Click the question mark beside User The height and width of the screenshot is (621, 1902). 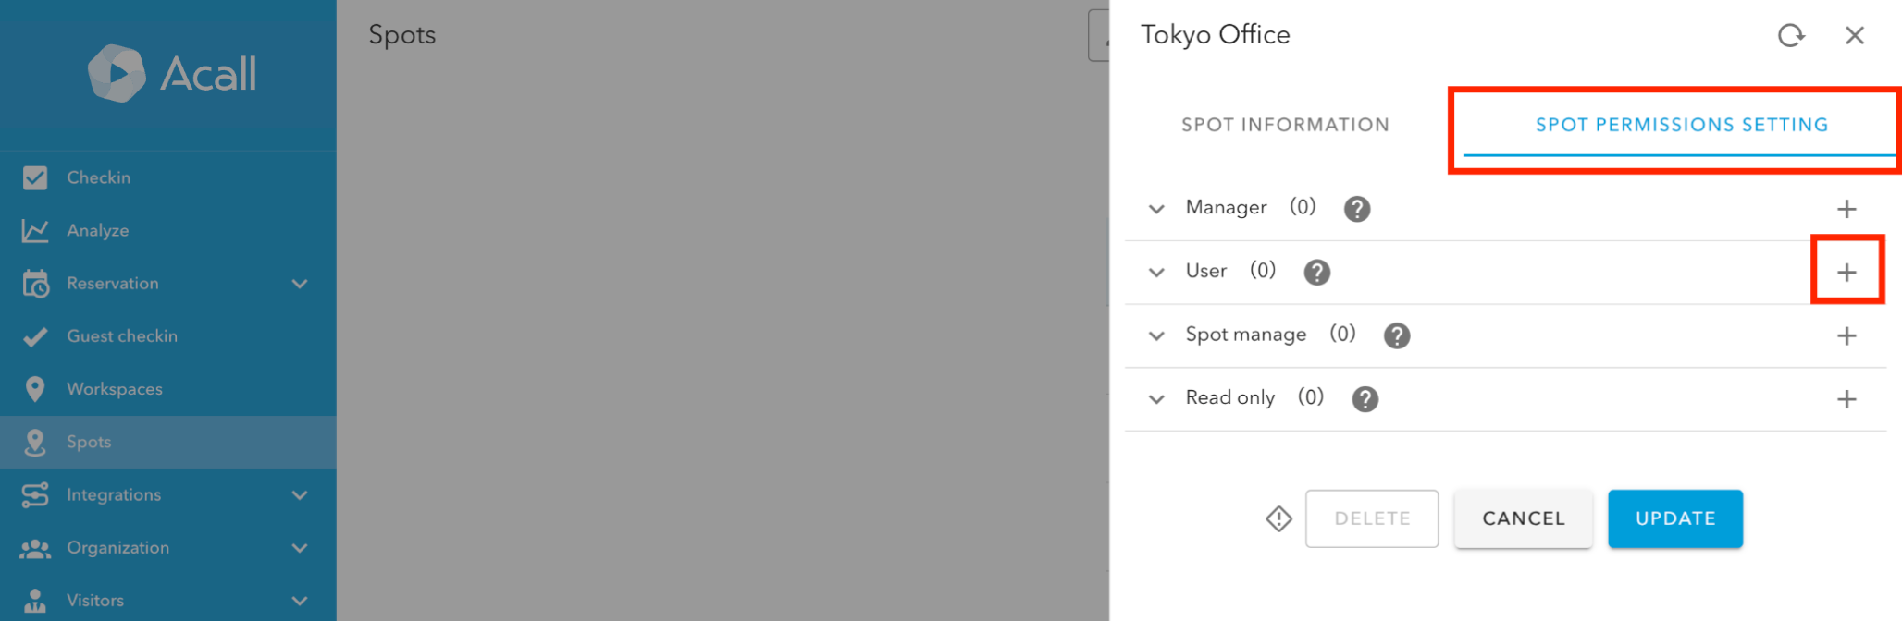click(x=1316, y=273)
